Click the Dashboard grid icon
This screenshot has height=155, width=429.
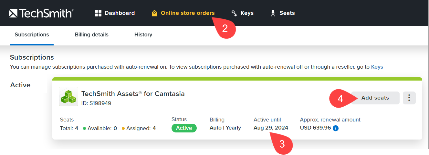tap(98, 13)
